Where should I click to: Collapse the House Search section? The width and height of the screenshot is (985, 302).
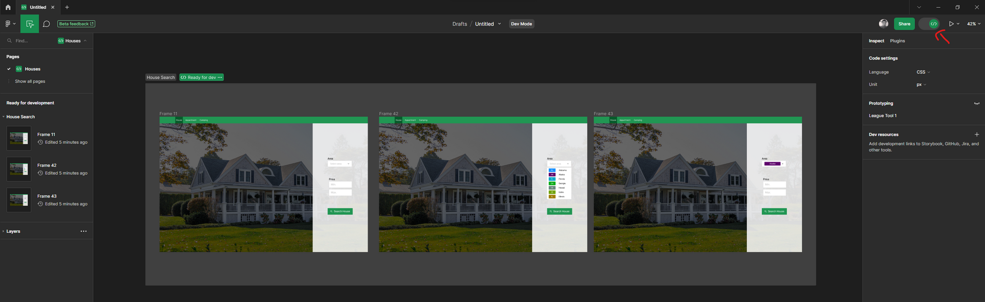point(3,117)
